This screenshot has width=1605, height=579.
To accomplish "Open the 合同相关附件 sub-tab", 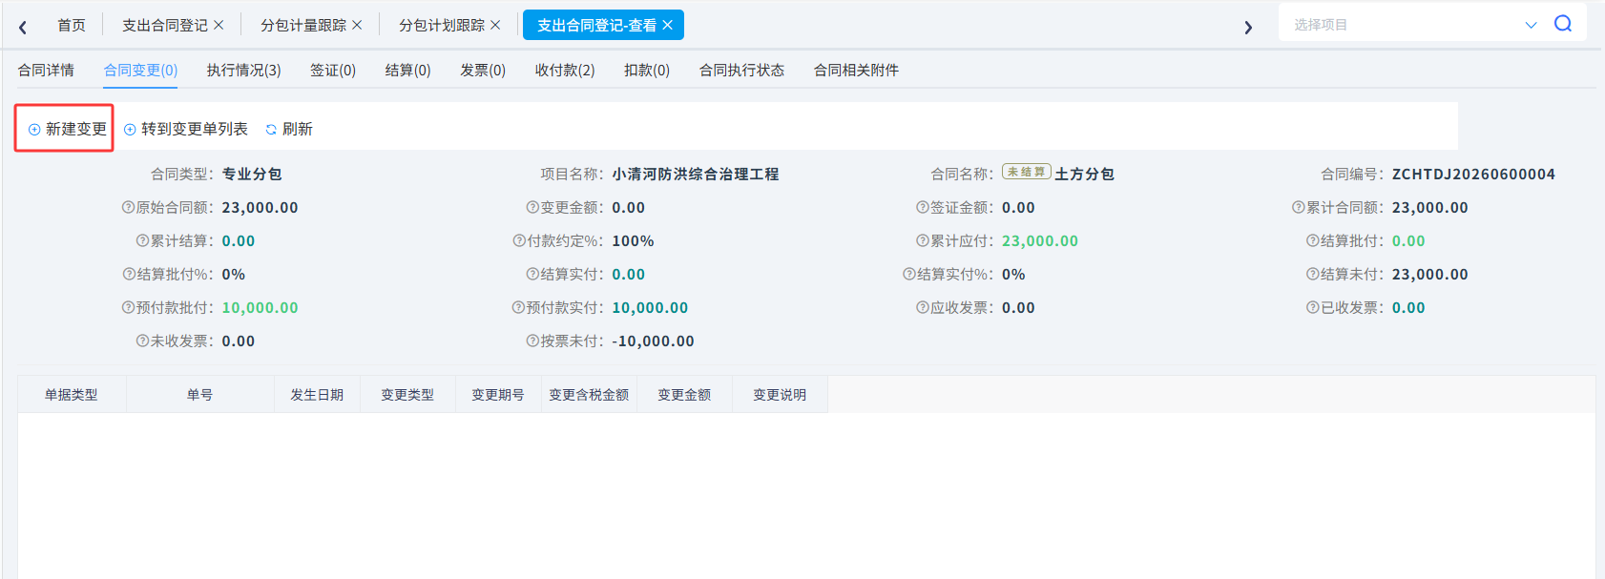I will pyautogui.click(x=856, y=70).
